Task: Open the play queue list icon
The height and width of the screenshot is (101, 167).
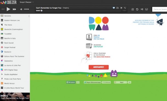Action: [133, 9]
